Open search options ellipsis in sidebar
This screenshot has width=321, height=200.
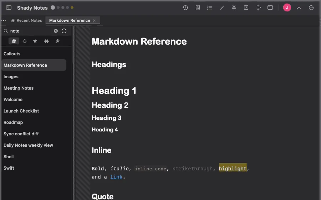(64, 31)
